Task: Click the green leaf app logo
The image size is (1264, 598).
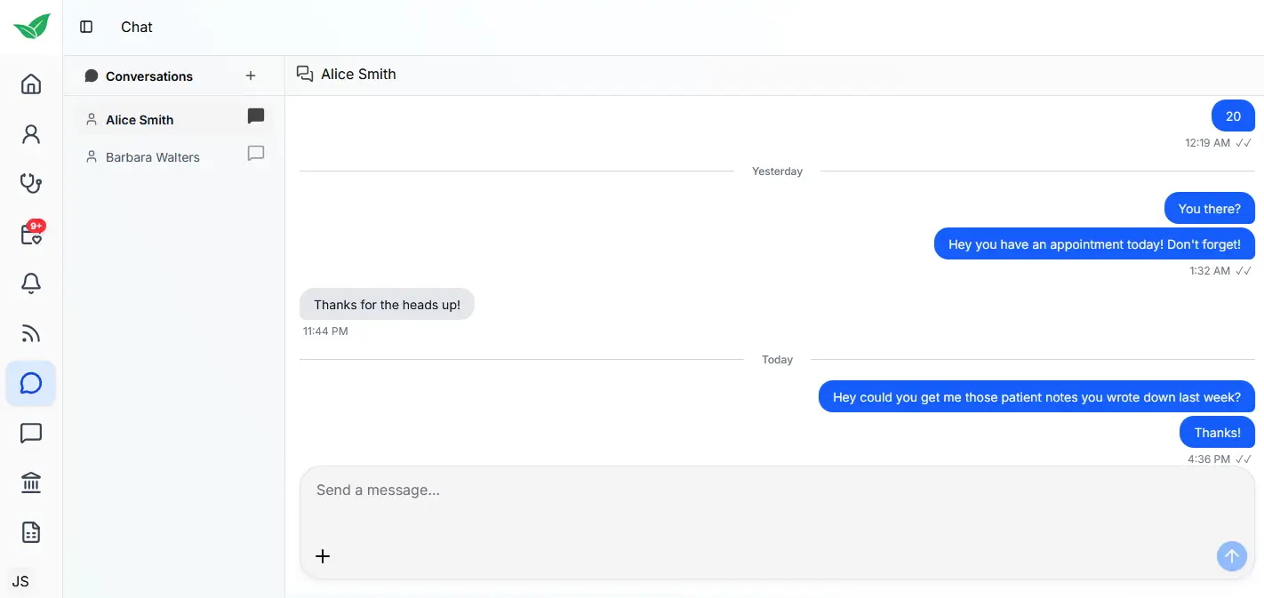Action: pyautogui.click(x=30, y=26)
